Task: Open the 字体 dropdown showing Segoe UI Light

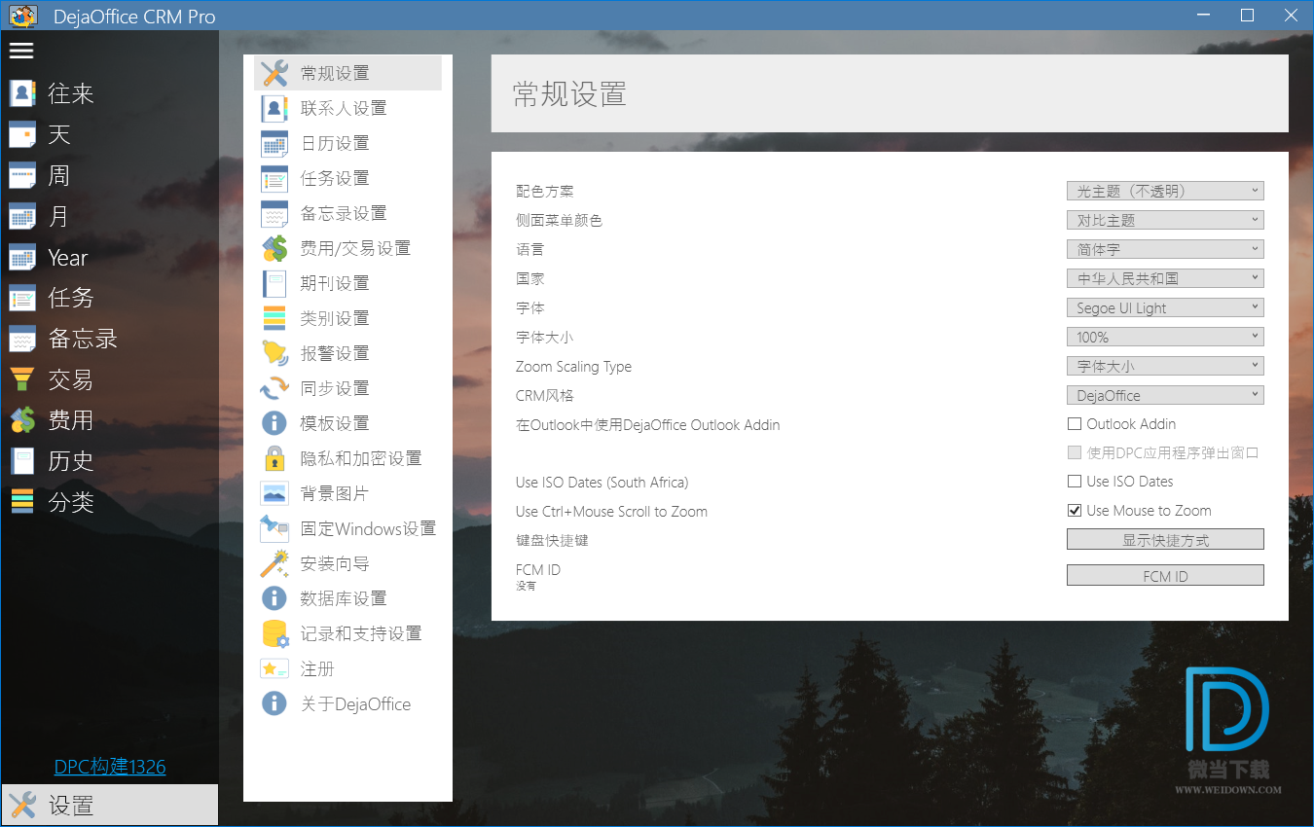Action: (1165, 307)
